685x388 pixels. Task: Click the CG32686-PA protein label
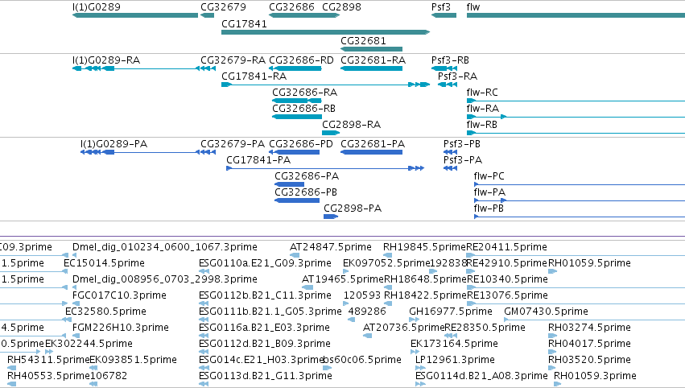(x=307, y=176)
